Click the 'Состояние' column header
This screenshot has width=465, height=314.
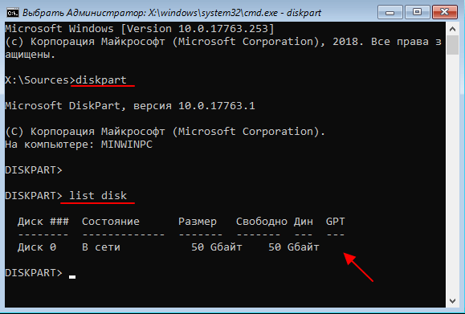pos(111,222)
